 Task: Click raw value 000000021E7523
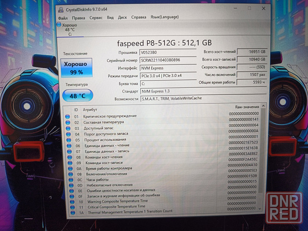coord(243,142)
